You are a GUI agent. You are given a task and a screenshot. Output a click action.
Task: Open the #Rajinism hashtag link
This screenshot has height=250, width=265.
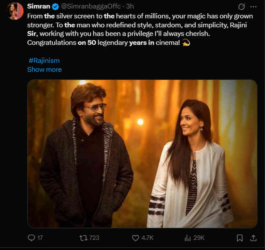(44, 61)
